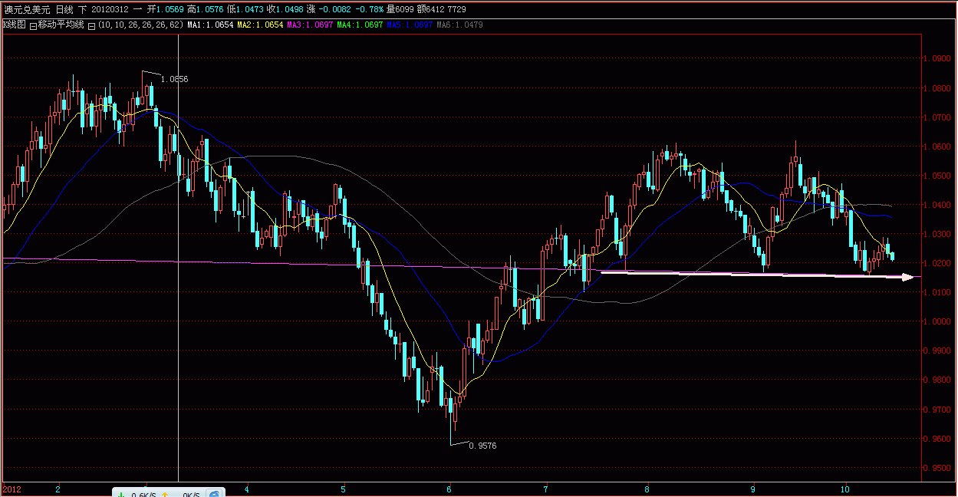
Task: Click the amount value 额6412
Action: point(430,9)
